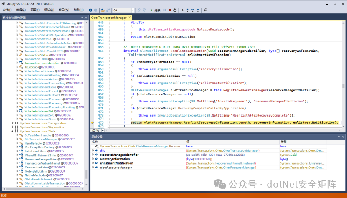Open an assembly via the folder icon
Image resolution: width=347 pixels, height=198 pixels.
coord(103,10)
